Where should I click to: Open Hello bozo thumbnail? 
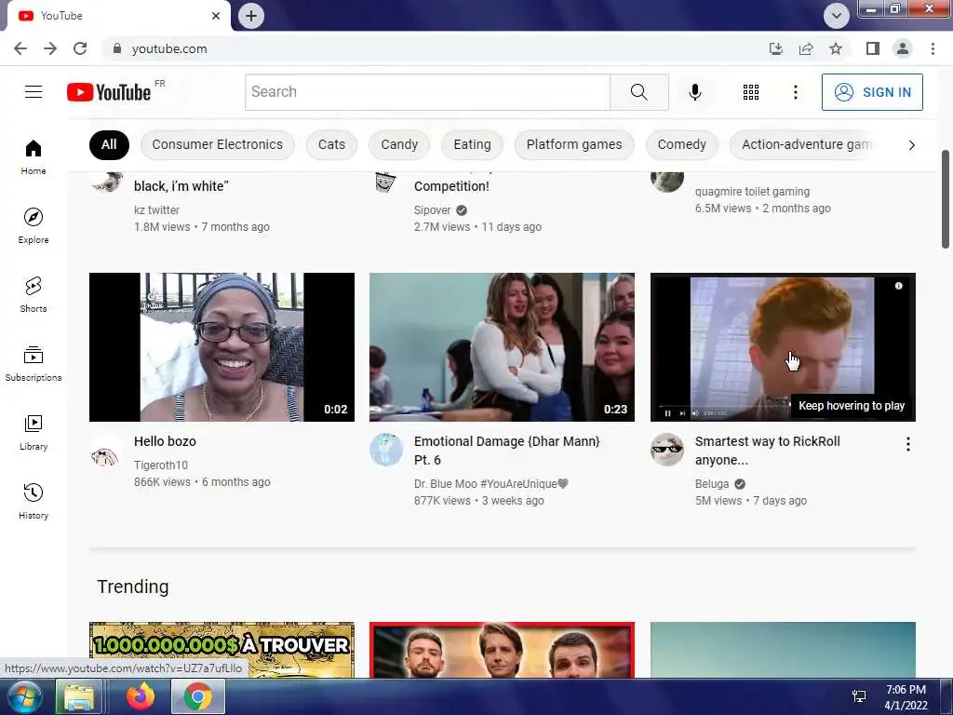point(221,347)
